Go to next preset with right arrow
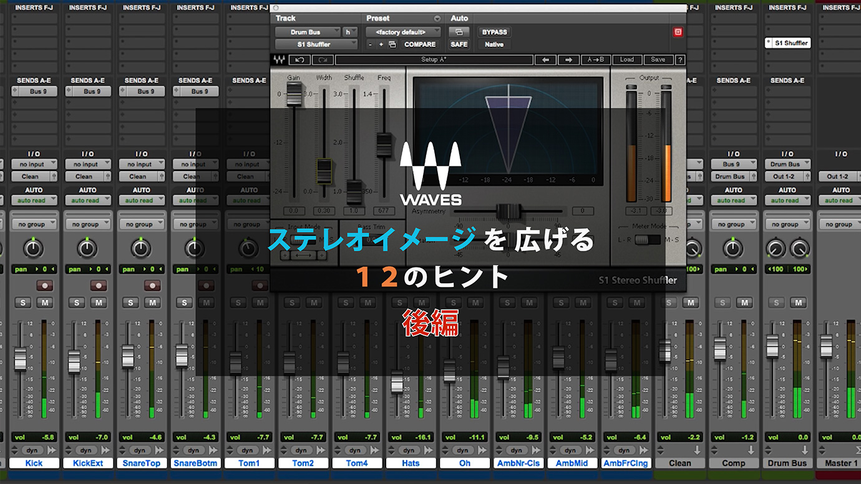Screen dimensions: 861x484 pyautogui.click(x=568, y=60)
